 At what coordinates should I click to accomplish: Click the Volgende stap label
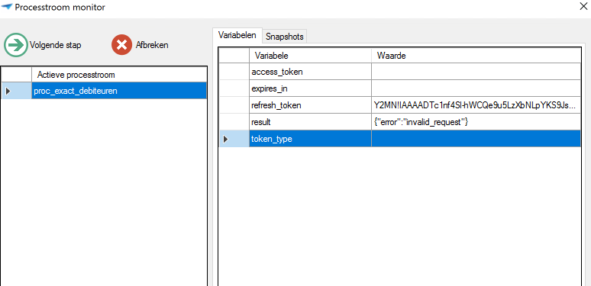pos(56,45)
